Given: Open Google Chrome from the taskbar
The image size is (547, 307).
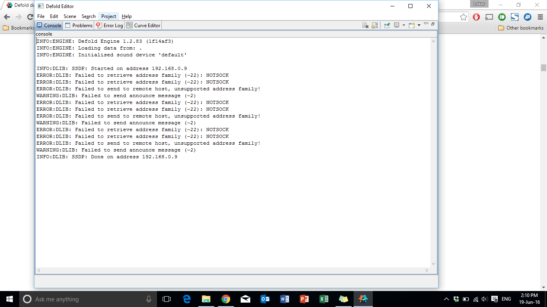Looking at the screenshot, I should coord(226,299).
